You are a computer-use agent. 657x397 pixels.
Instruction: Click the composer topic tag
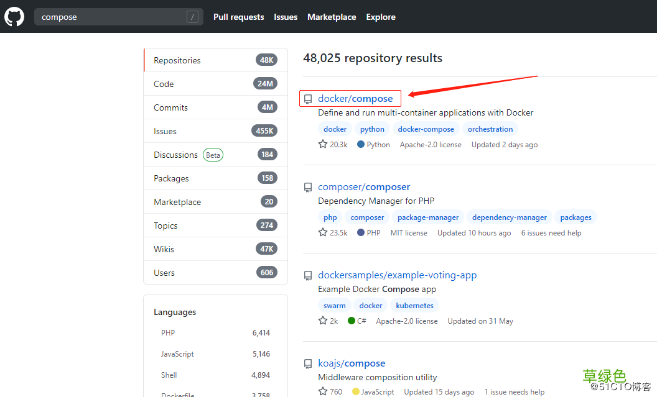367,217
